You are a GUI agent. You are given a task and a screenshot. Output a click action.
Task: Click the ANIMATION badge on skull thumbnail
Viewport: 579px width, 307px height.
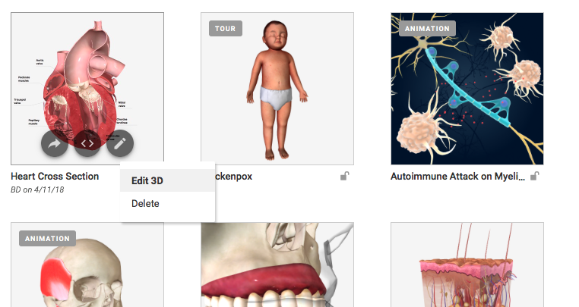[47, 239]
